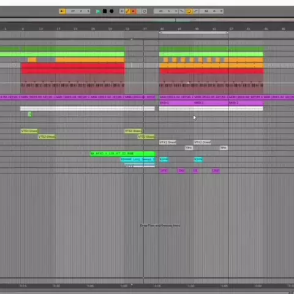
Task: Select the bright green audio clip
Action: (123, 153)
